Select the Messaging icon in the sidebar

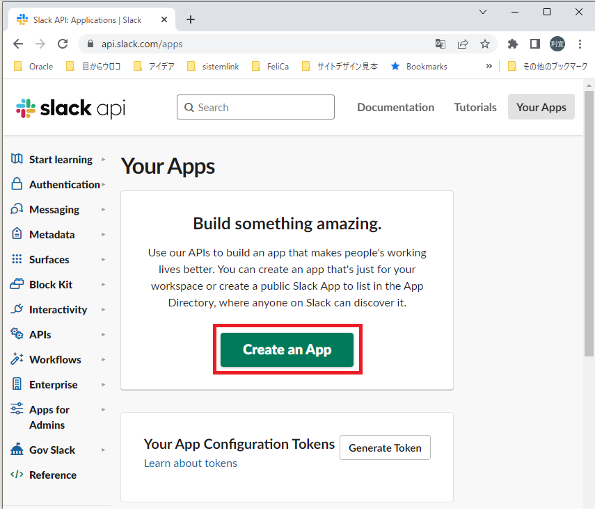click(16, 209)
